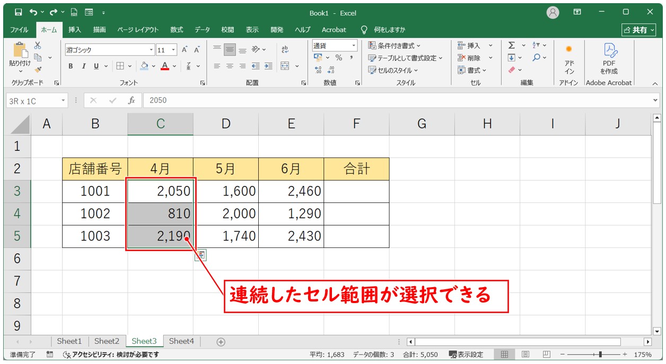Click the Cut scissors icon

click(38, 46)
